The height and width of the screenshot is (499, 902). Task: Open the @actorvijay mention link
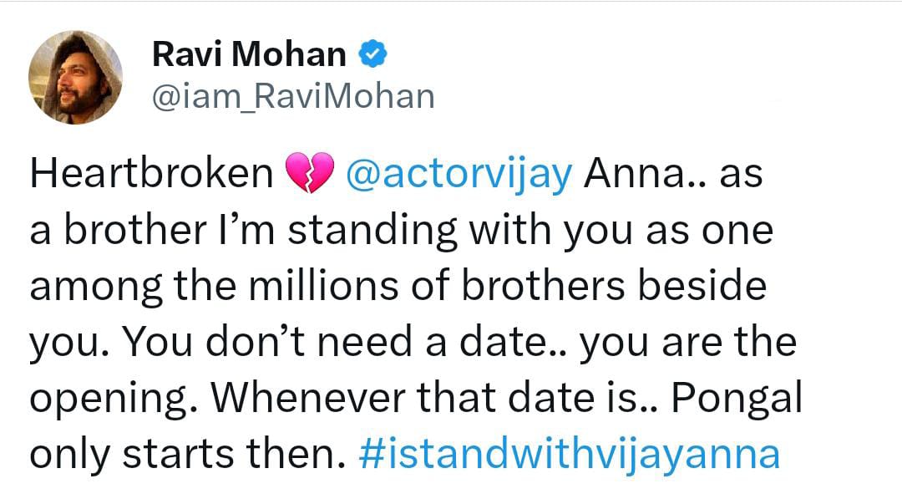coord(459,175)
